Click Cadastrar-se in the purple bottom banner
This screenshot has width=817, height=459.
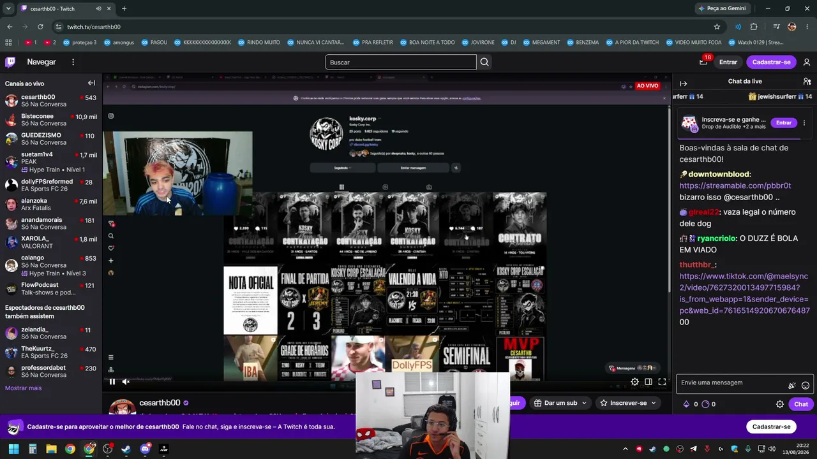tap(771, 426)
